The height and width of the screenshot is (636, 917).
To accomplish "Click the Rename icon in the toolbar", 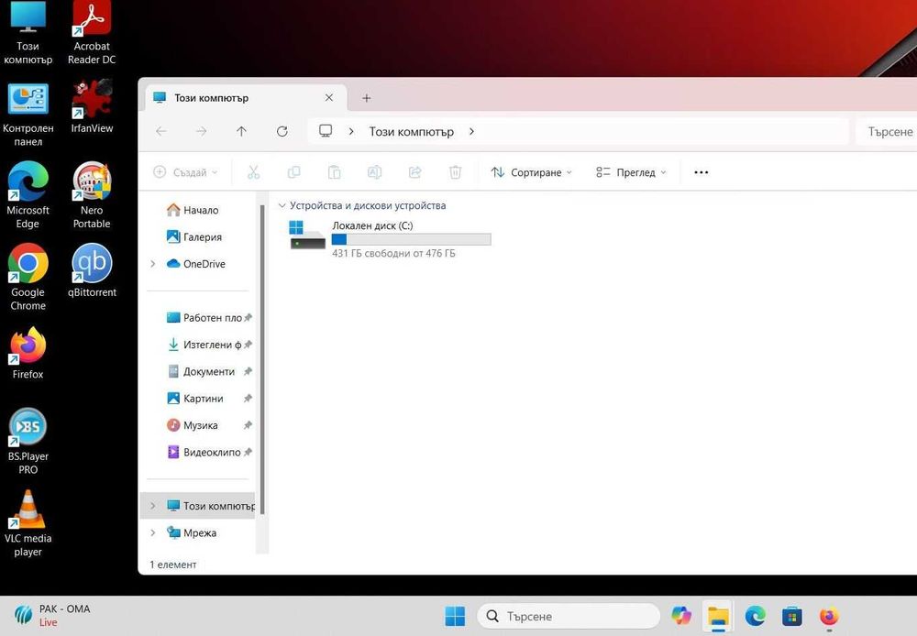I will pos(374,172).
